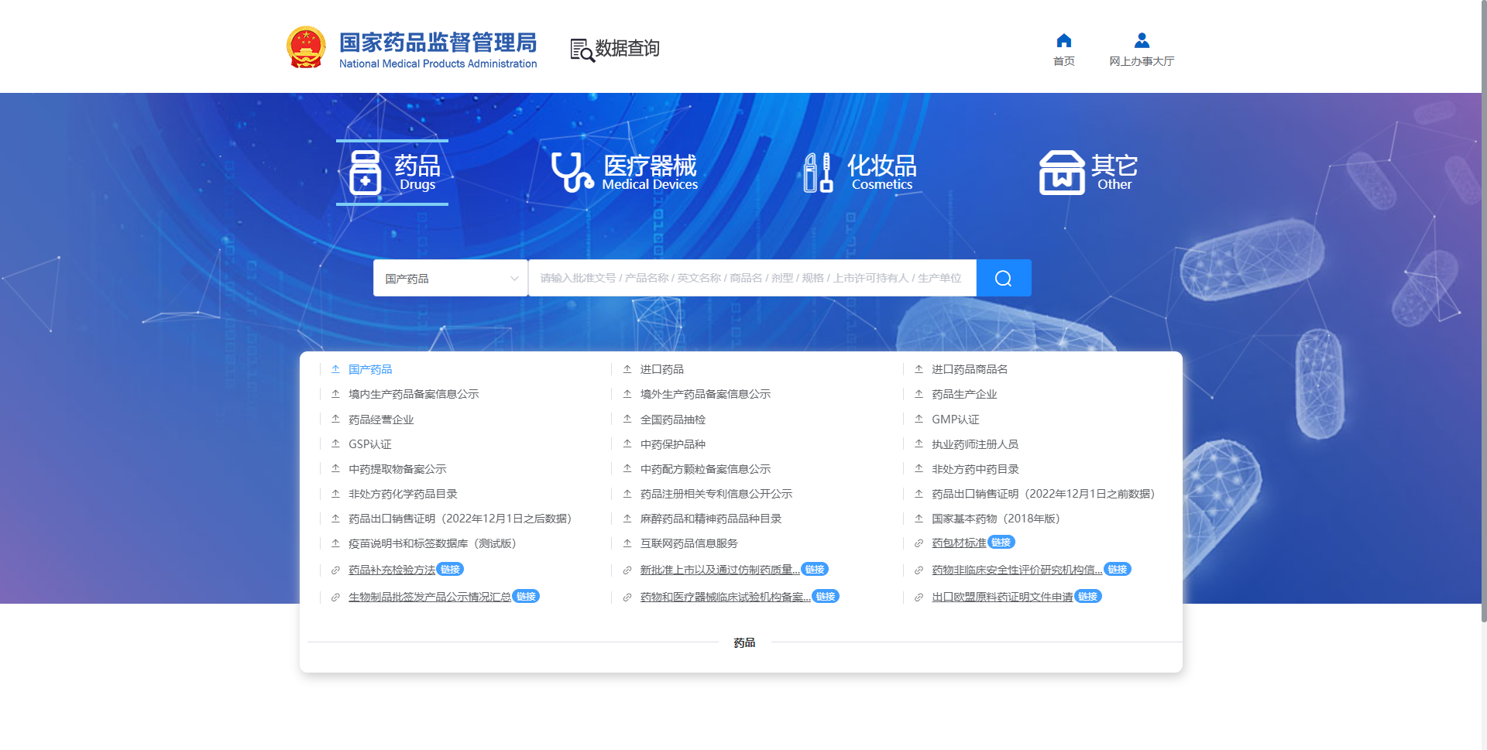The image size is (1487, 750).
Task: Click the national emblem logo
Action: (x=306, y=48)
